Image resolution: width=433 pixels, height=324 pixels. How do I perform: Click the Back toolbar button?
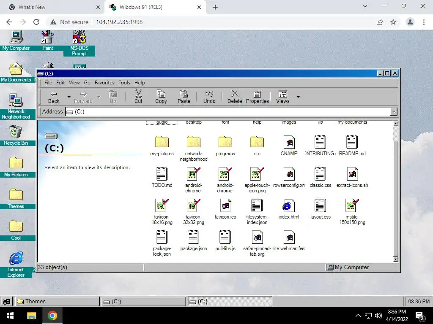point(54,97)
